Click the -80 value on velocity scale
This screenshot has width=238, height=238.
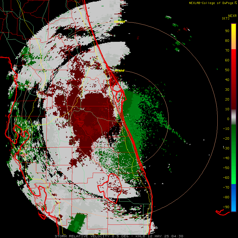point(226,197)
